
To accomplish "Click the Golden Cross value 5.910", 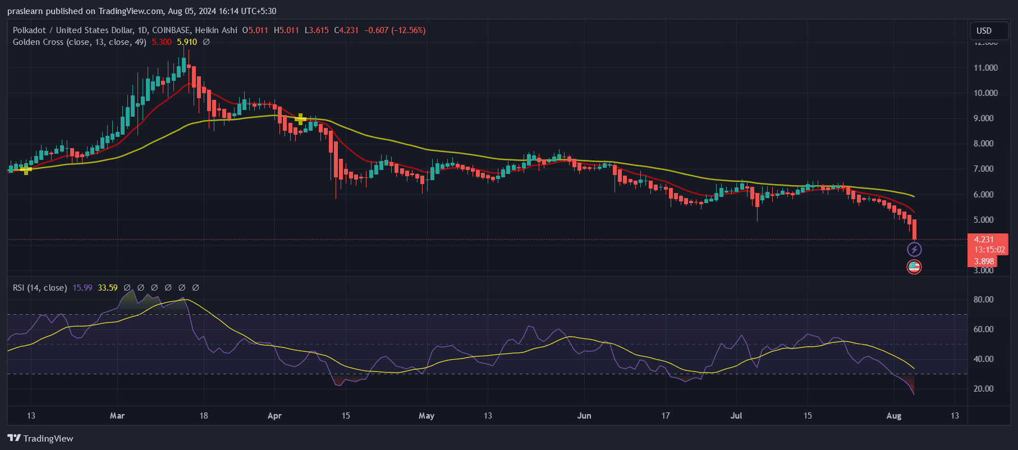I will [x=187, y=42].
